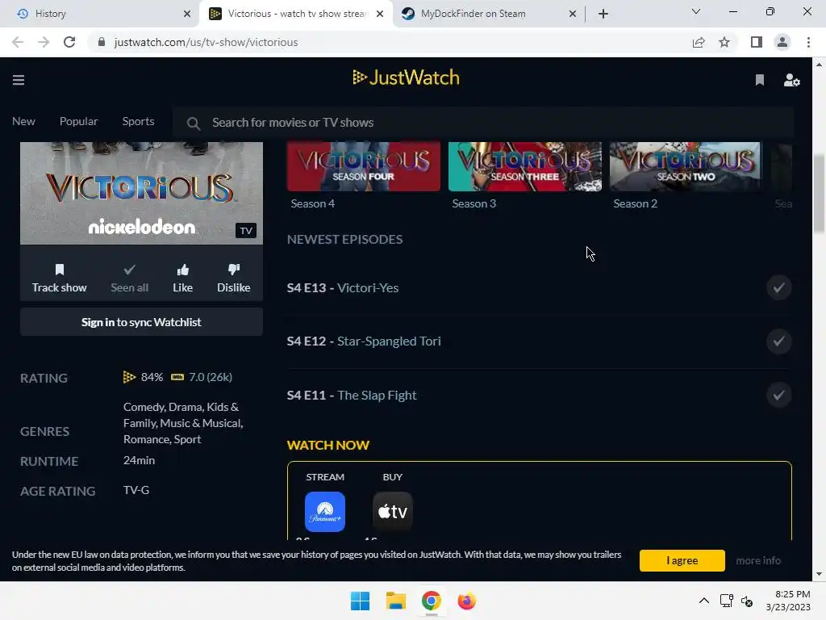Click the address bar URL
826x620 pixels.
click(x=206, y=42)
